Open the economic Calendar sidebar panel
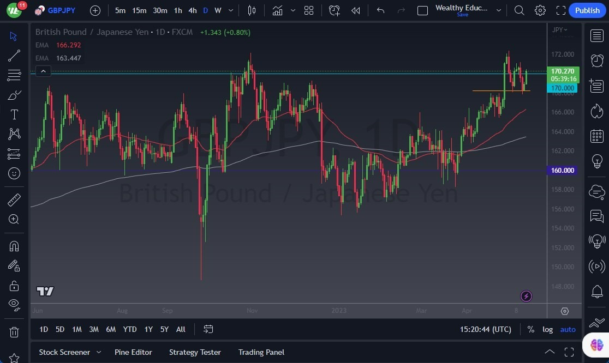The image size is (609, 363). tap(596, 136)
